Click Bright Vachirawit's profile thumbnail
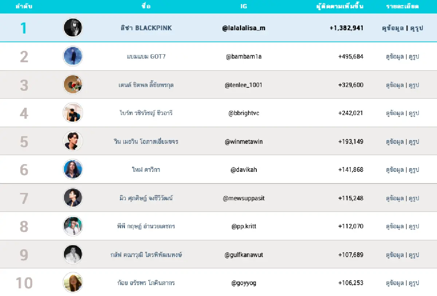 coord(73,113)
